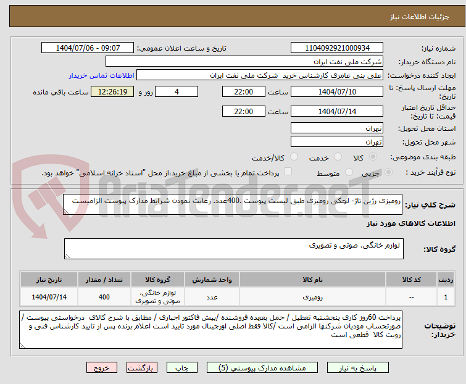The image size is (466, 384).
Task: Click the چاپ print button
Action: point(181,368)
